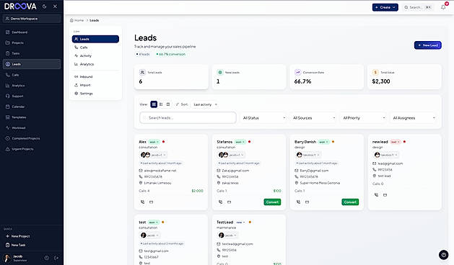The image size is (454, 265).
Task: Click the New Lead button
Action: (x=427, y=45)
